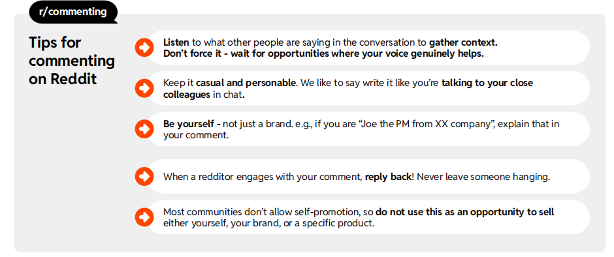Click the 'colleagues' bold word in second tip
The image size is (614, 257).
point(187,95)
